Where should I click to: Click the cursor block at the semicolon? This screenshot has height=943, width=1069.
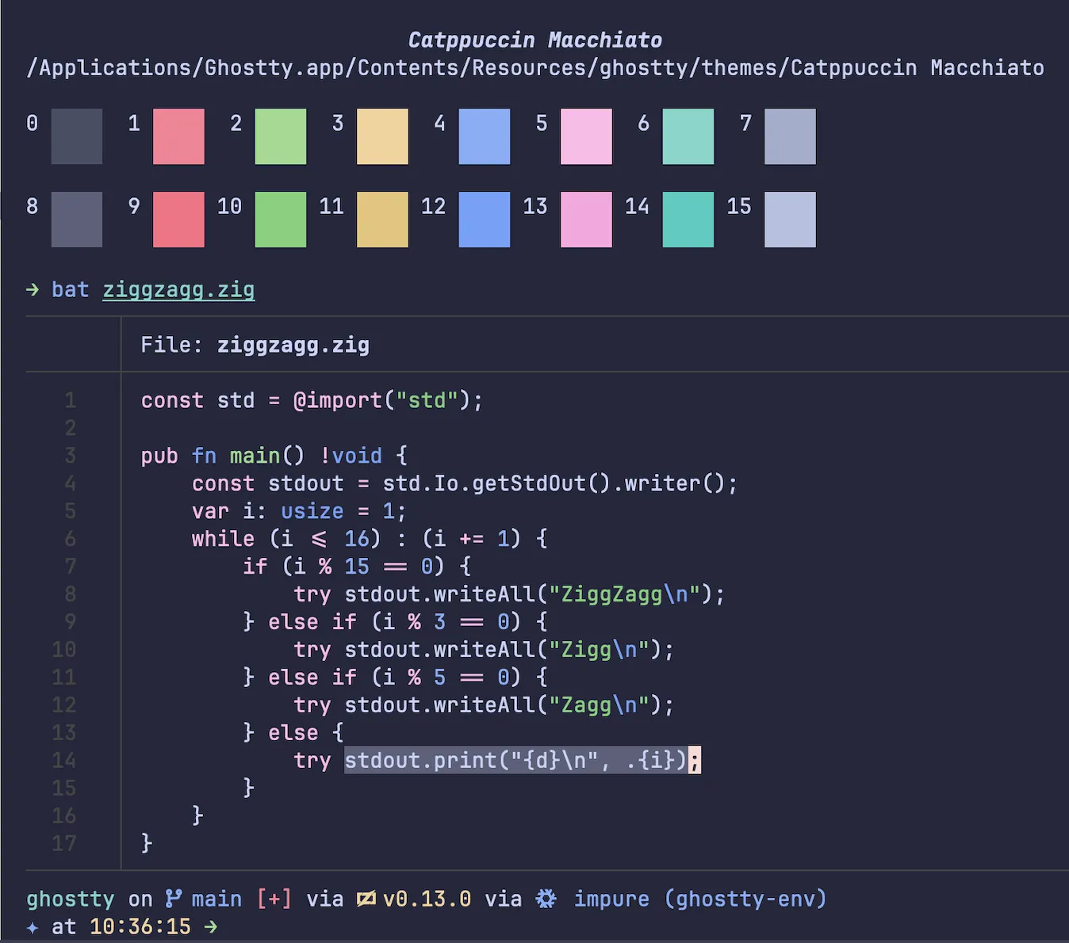(x=695, y=761)
